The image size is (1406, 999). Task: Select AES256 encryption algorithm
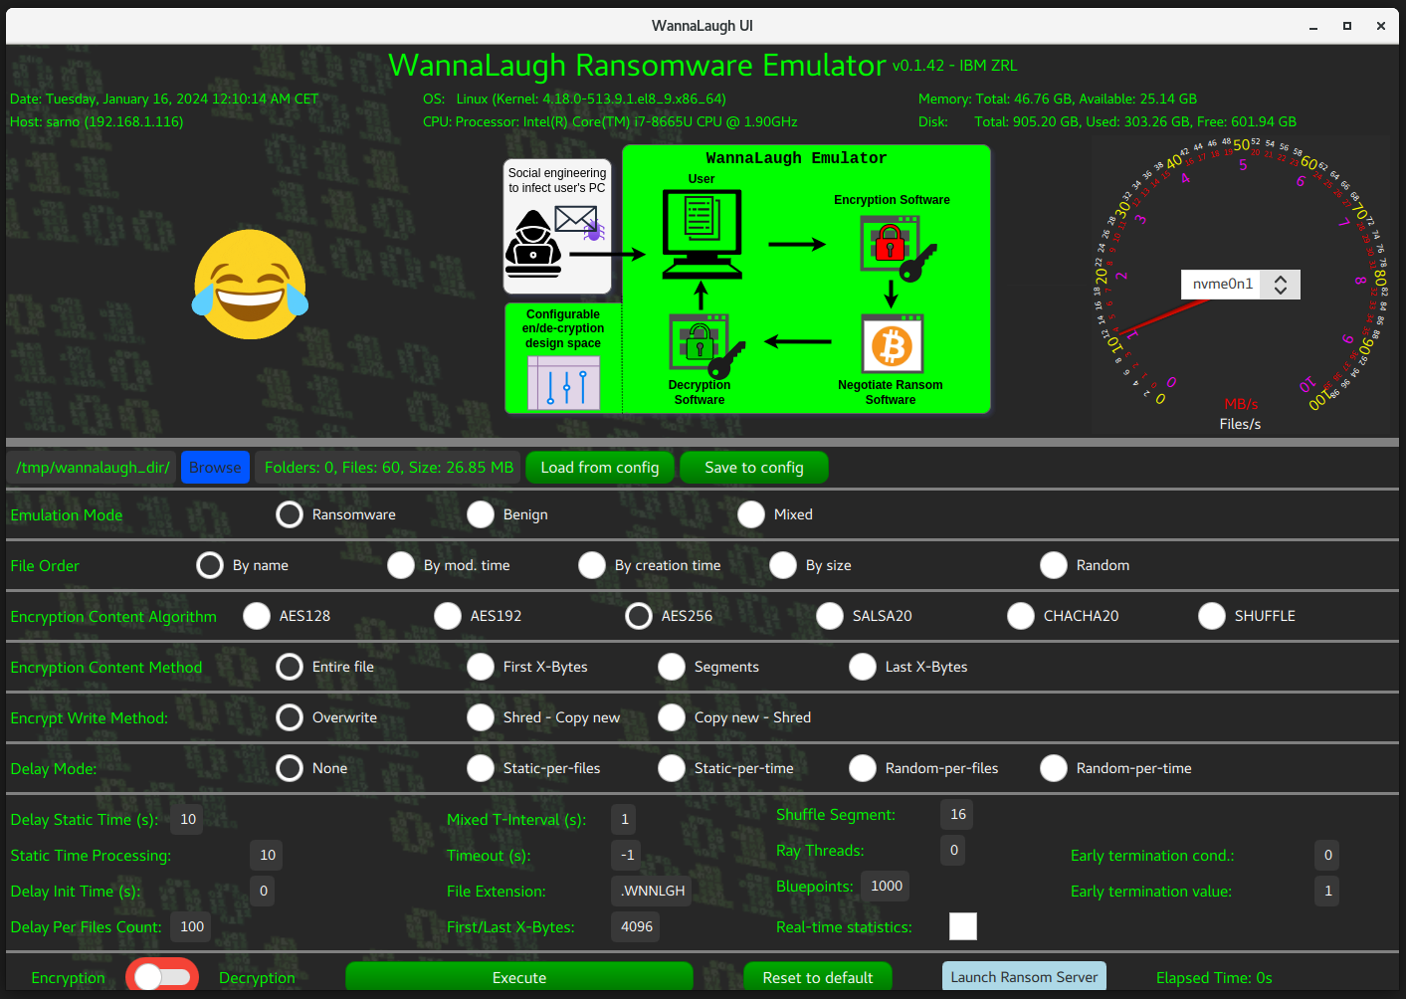(x=639, y=616)
